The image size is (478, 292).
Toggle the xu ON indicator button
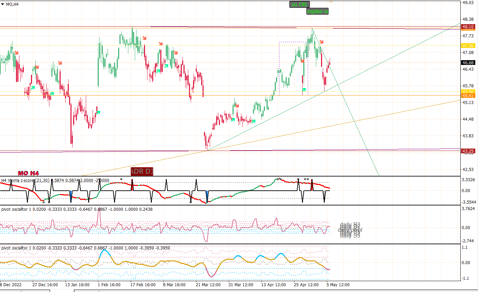point(300,4)
